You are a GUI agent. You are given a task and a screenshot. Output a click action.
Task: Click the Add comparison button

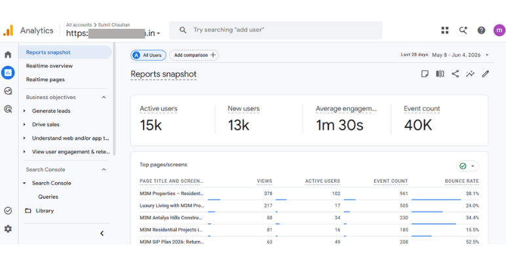pos(194,55)
